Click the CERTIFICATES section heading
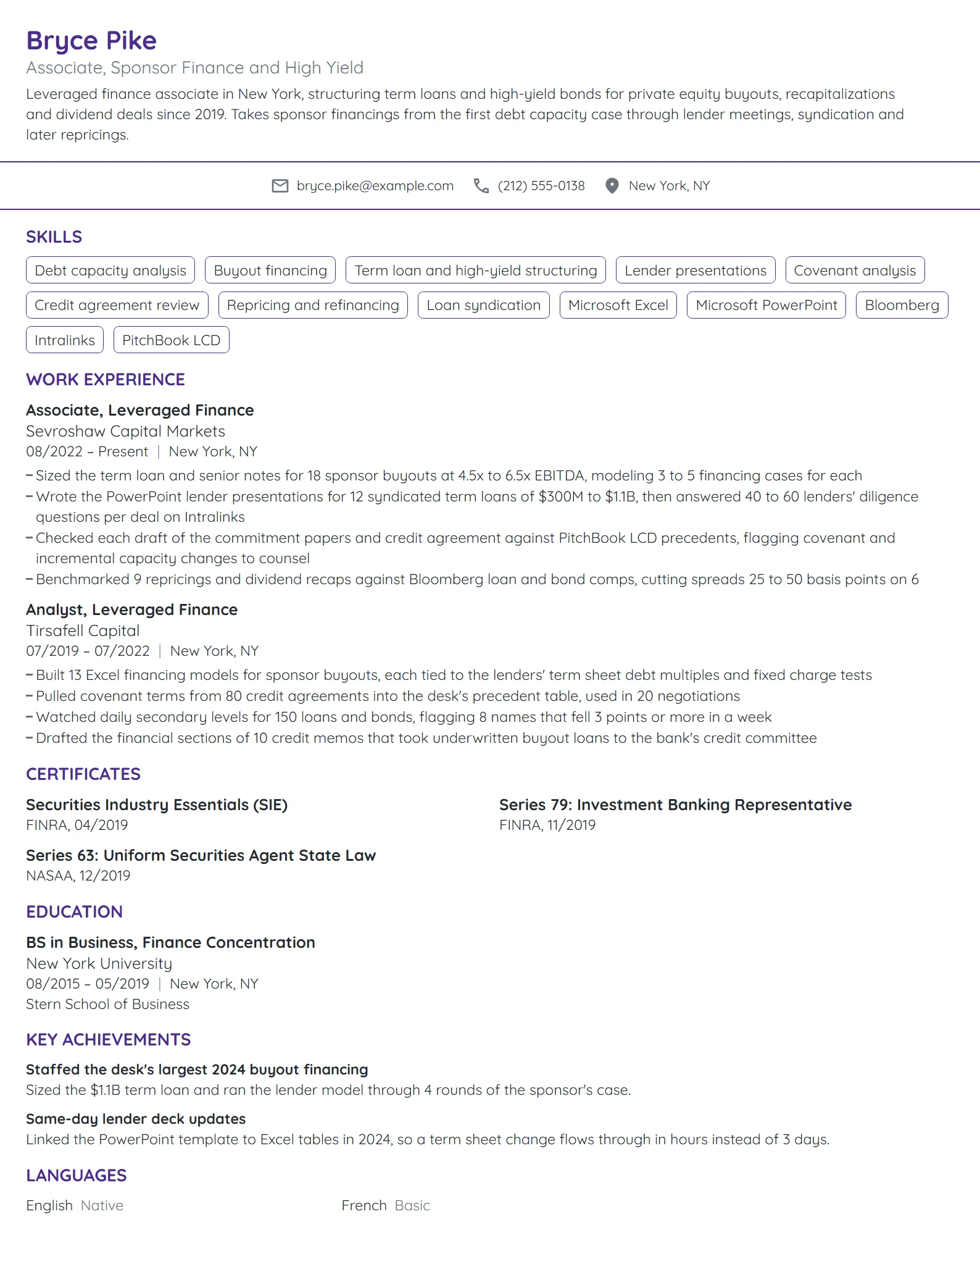 pyautogui.click(x=83, y=774)
